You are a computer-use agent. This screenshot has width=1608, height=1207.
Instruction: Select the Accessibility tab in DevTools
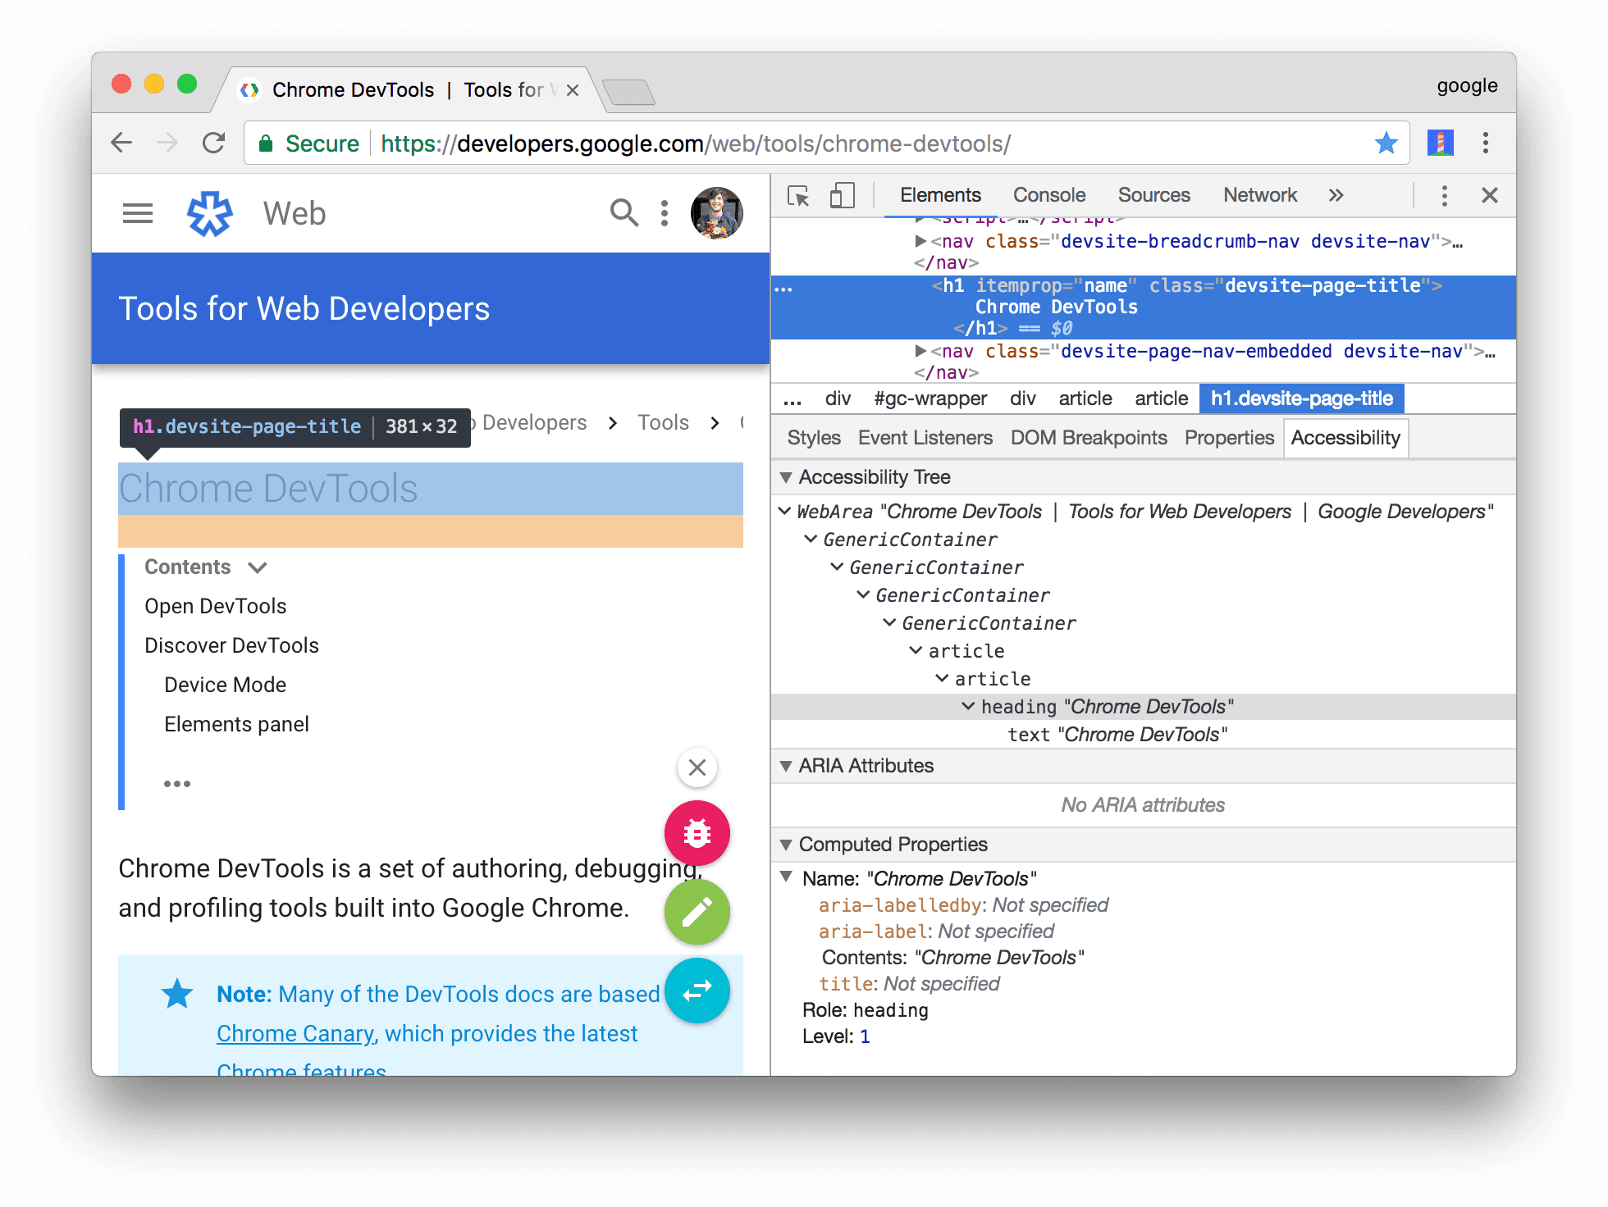(x=1348, y=437)
